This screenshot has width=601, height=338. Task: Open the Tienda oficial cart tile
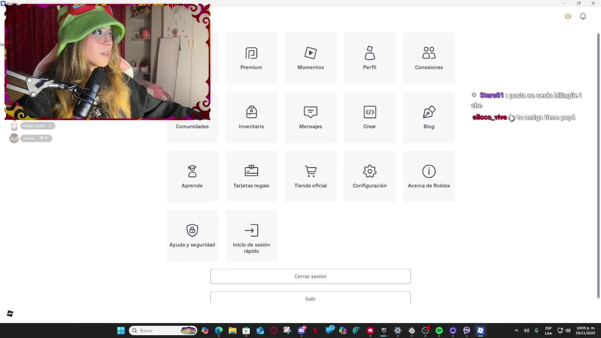(310, 177)
